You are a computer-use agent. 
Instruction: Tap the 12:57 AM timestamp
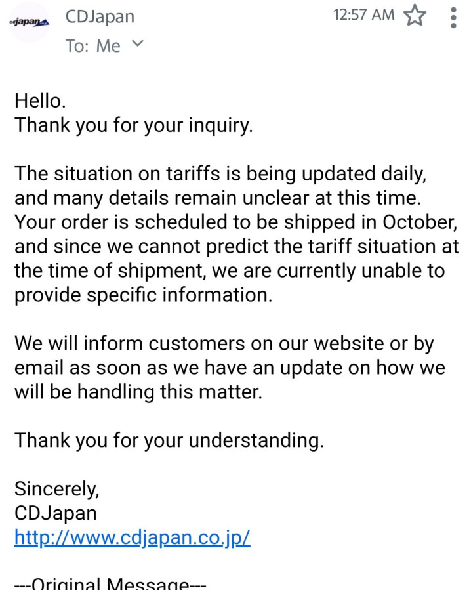pos(363,14)
